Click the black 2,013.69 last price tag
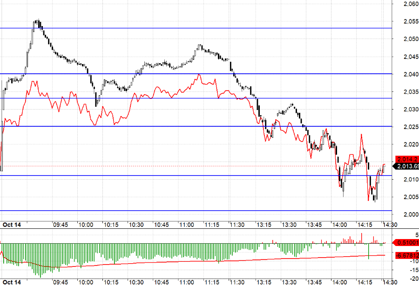419x285 pixels. pyautogui.click(x=406, y=166)
